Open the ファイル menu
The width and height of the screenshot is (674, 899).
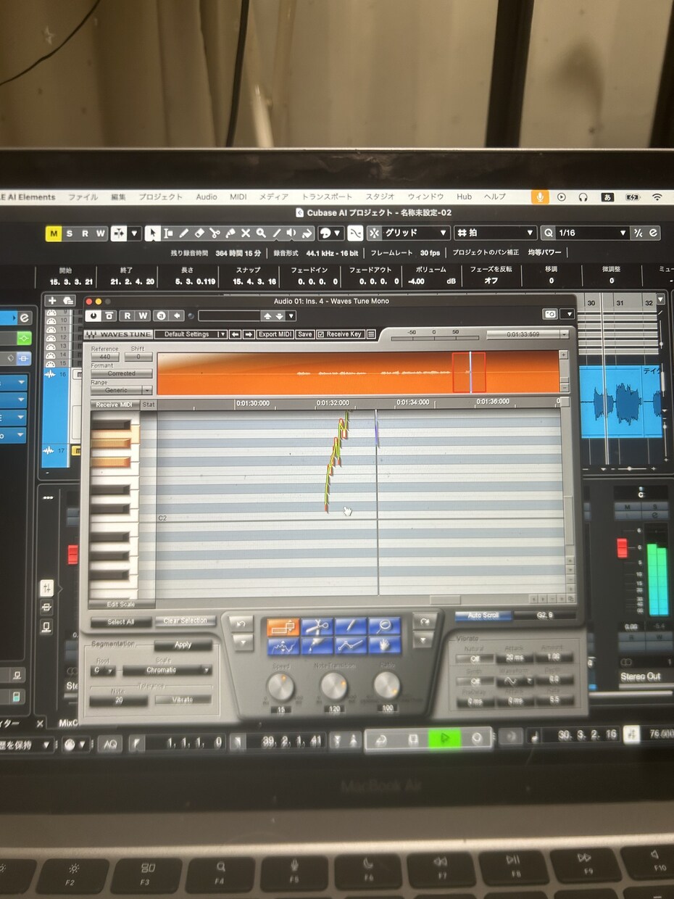point(83,196)
